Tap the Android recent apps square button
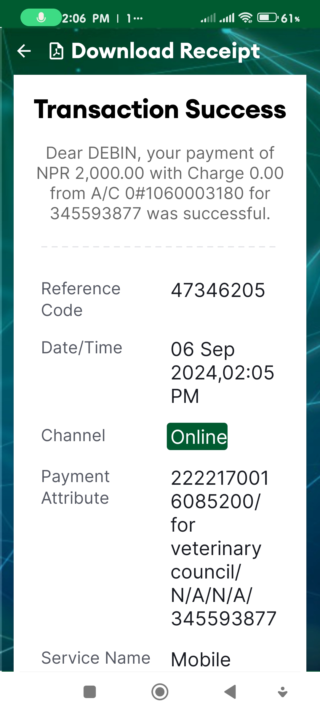 [90, 692]
